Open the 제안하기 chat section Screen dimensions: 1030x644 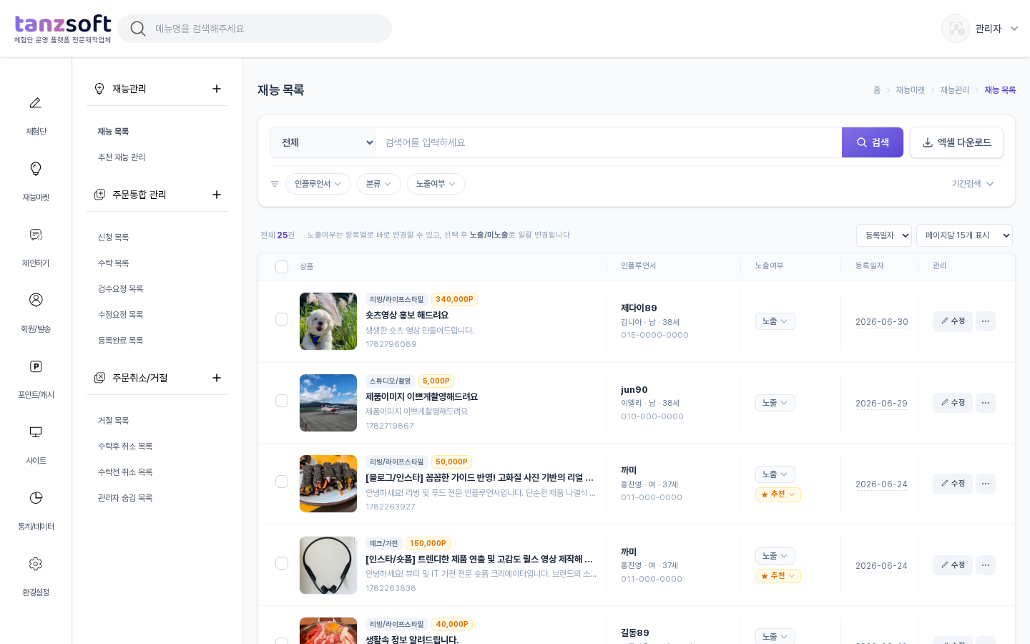36,247
